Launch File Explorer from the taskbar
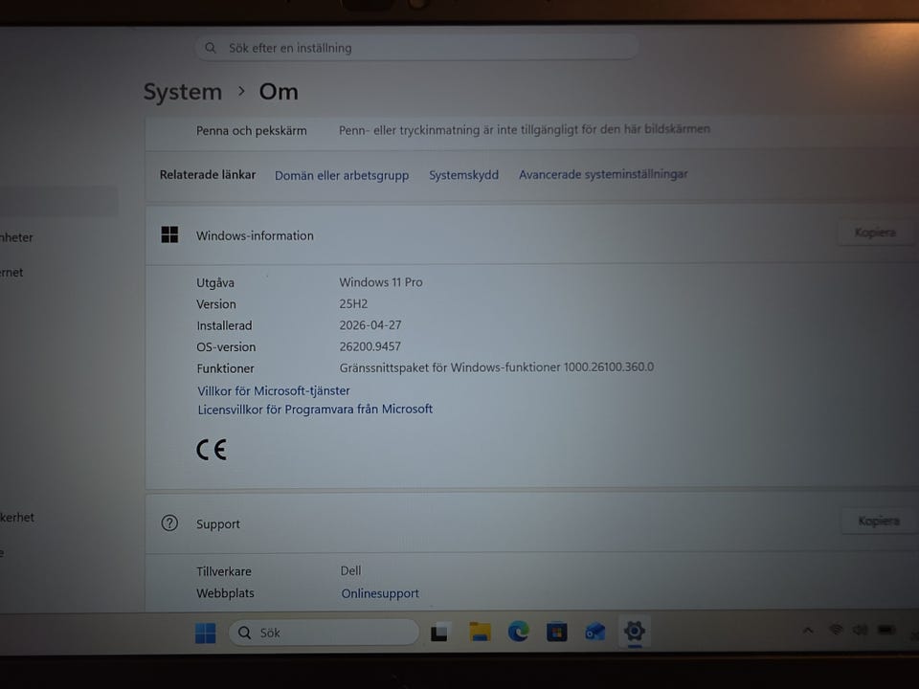 (x=480, y=633)
